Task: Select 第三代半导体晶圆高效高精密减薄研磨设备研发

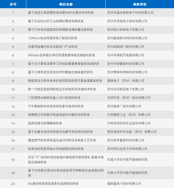Action: (60, 30)
